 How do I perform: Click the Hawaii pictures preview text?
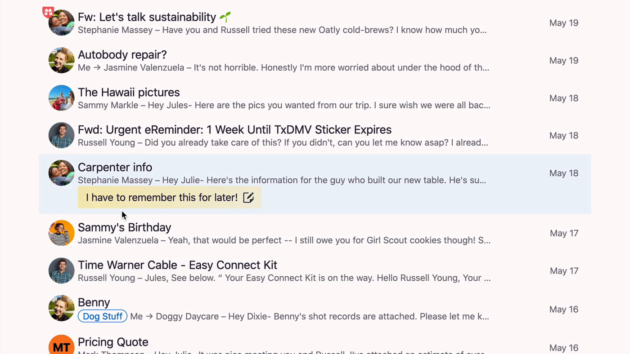[284, 105]
